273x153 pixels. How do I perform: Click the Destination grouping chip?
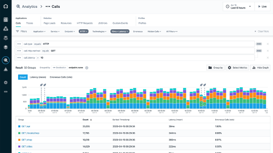[x=59, y=68]
